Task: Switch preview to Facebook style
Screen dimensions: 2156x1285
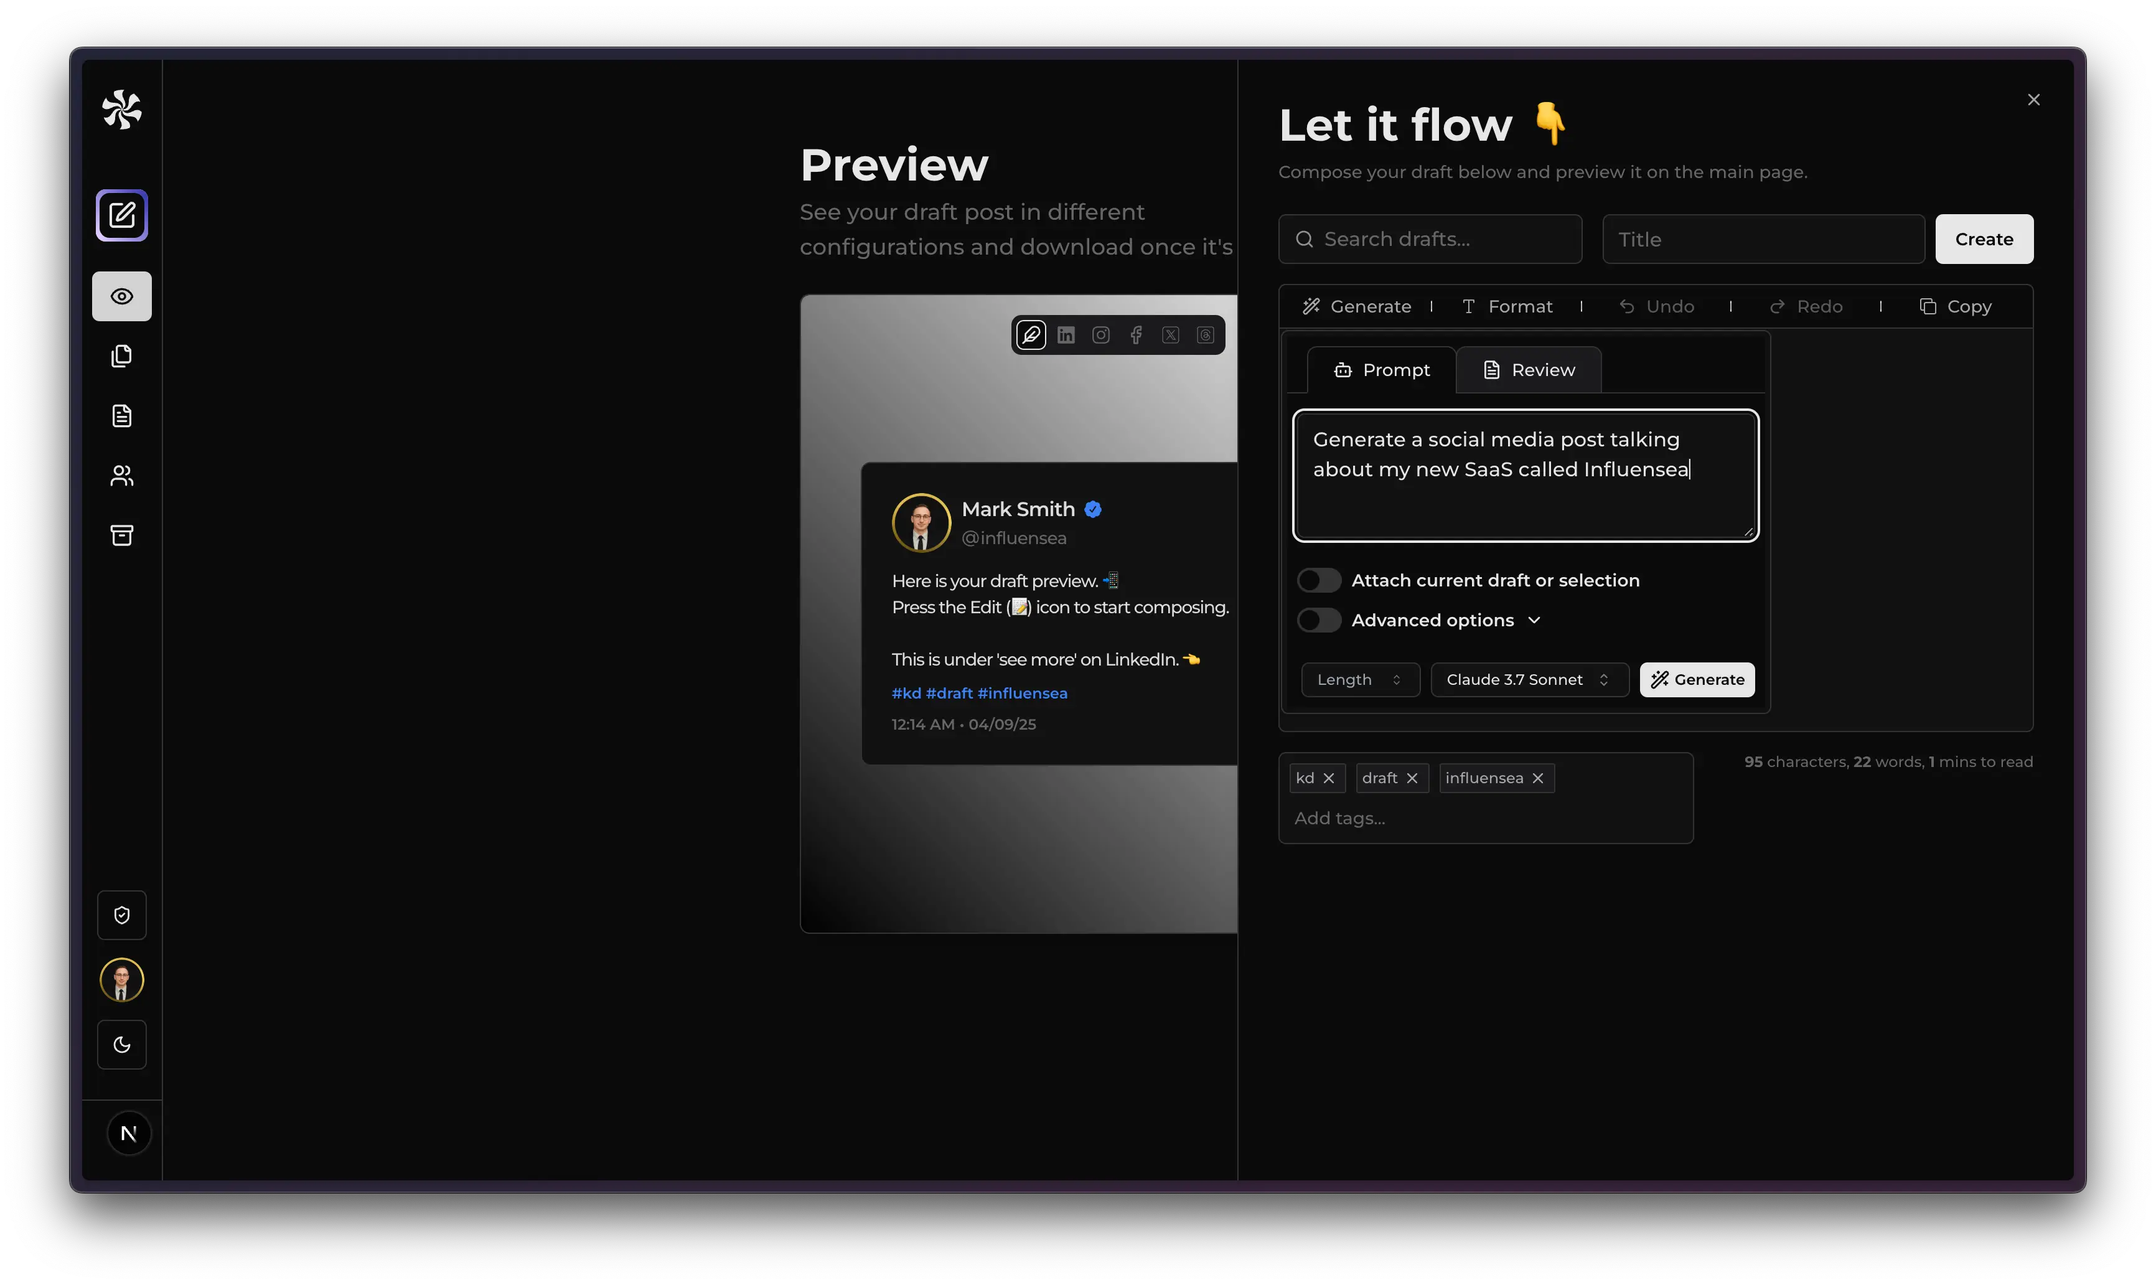Action: (x=1135, y=336)
